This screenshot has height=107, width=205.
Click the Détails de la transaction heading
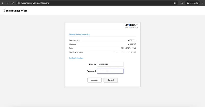point(79,34)
